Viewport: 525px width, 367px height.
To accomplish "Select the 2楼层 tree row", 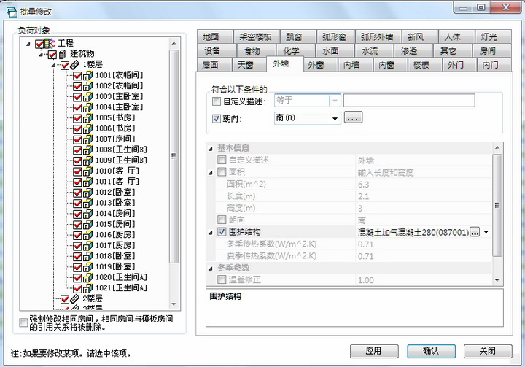I will (x=93, y=298).
